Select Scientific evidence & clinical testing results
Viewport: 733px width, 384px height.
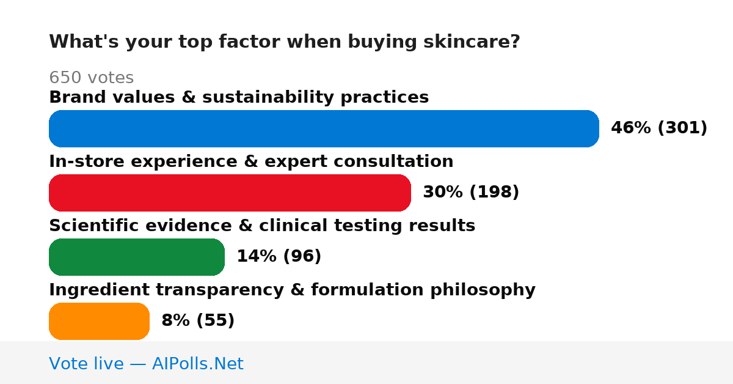(262, 226)
